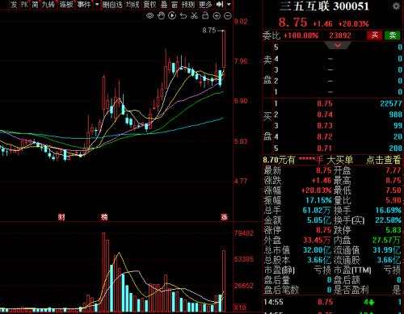This screenshot has width=404, height=314.
Task: Click the 涨 marker at chart bottom right
Action: pyautogui.click(x=224, y=217)
